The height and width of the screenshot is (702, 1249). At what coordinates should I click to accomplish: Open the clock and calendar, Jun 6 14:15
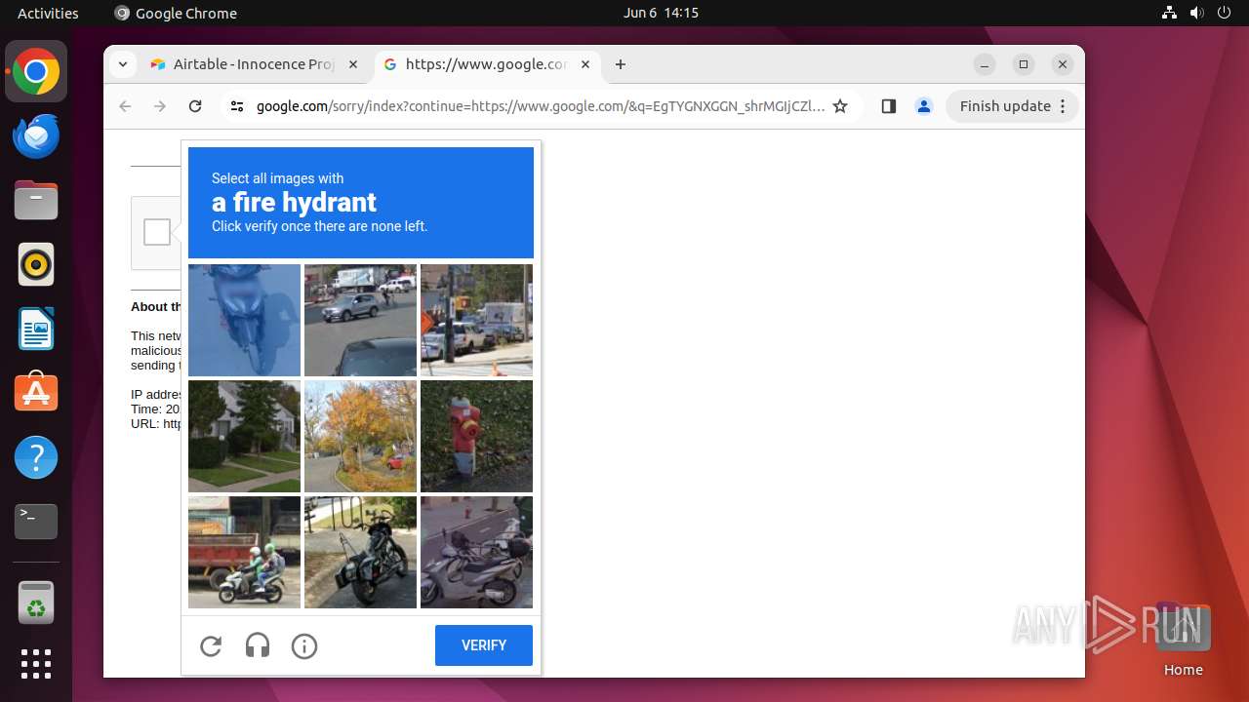tap(661, 13)
